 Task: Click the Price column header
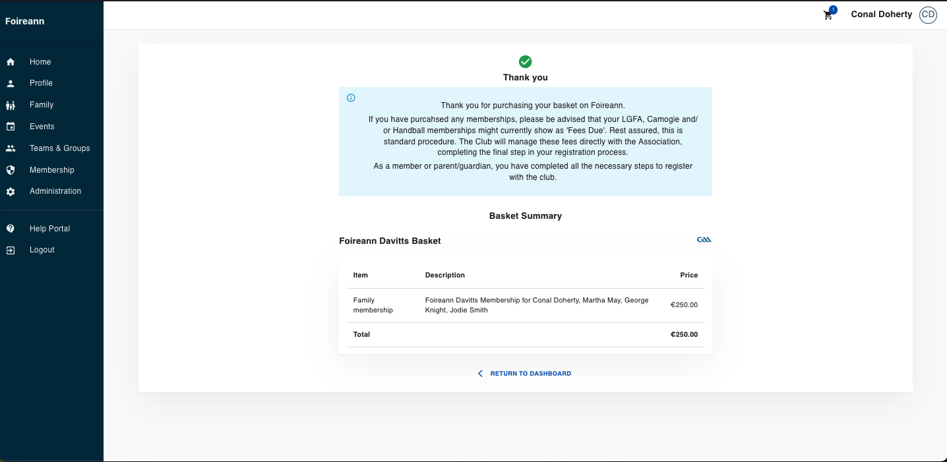[x=689, y=275]
